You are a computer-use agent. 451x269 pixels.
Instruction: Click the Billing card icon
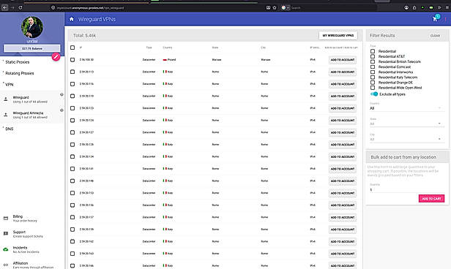[x=5, y=218]
